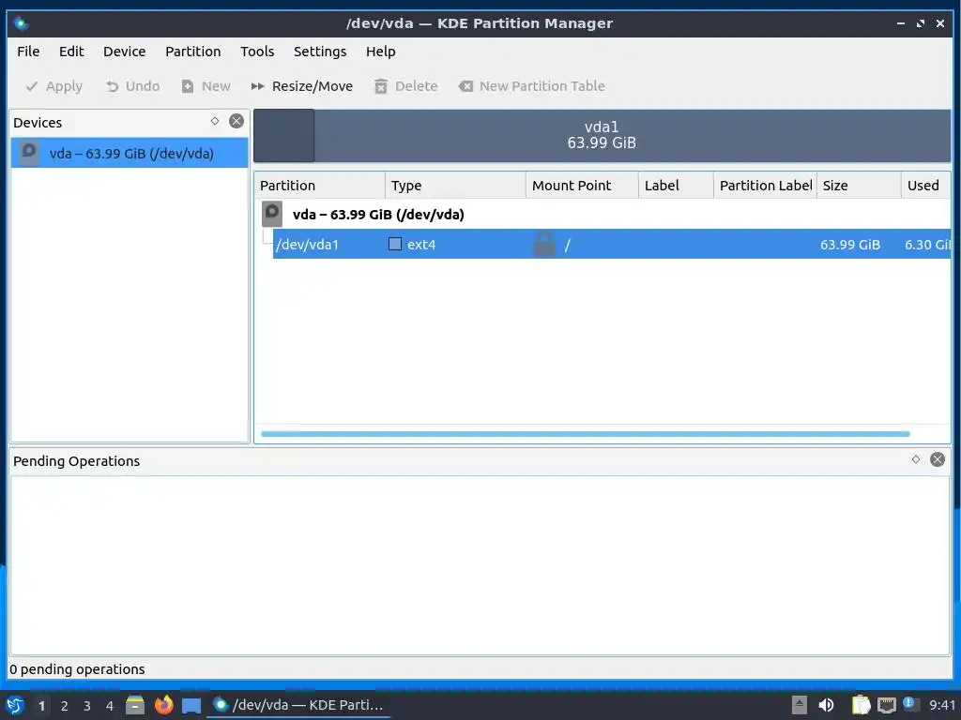Sort by the Used column header
This screenshot has width=961, height=720.
pyautogui.click(x=925, y=186)
